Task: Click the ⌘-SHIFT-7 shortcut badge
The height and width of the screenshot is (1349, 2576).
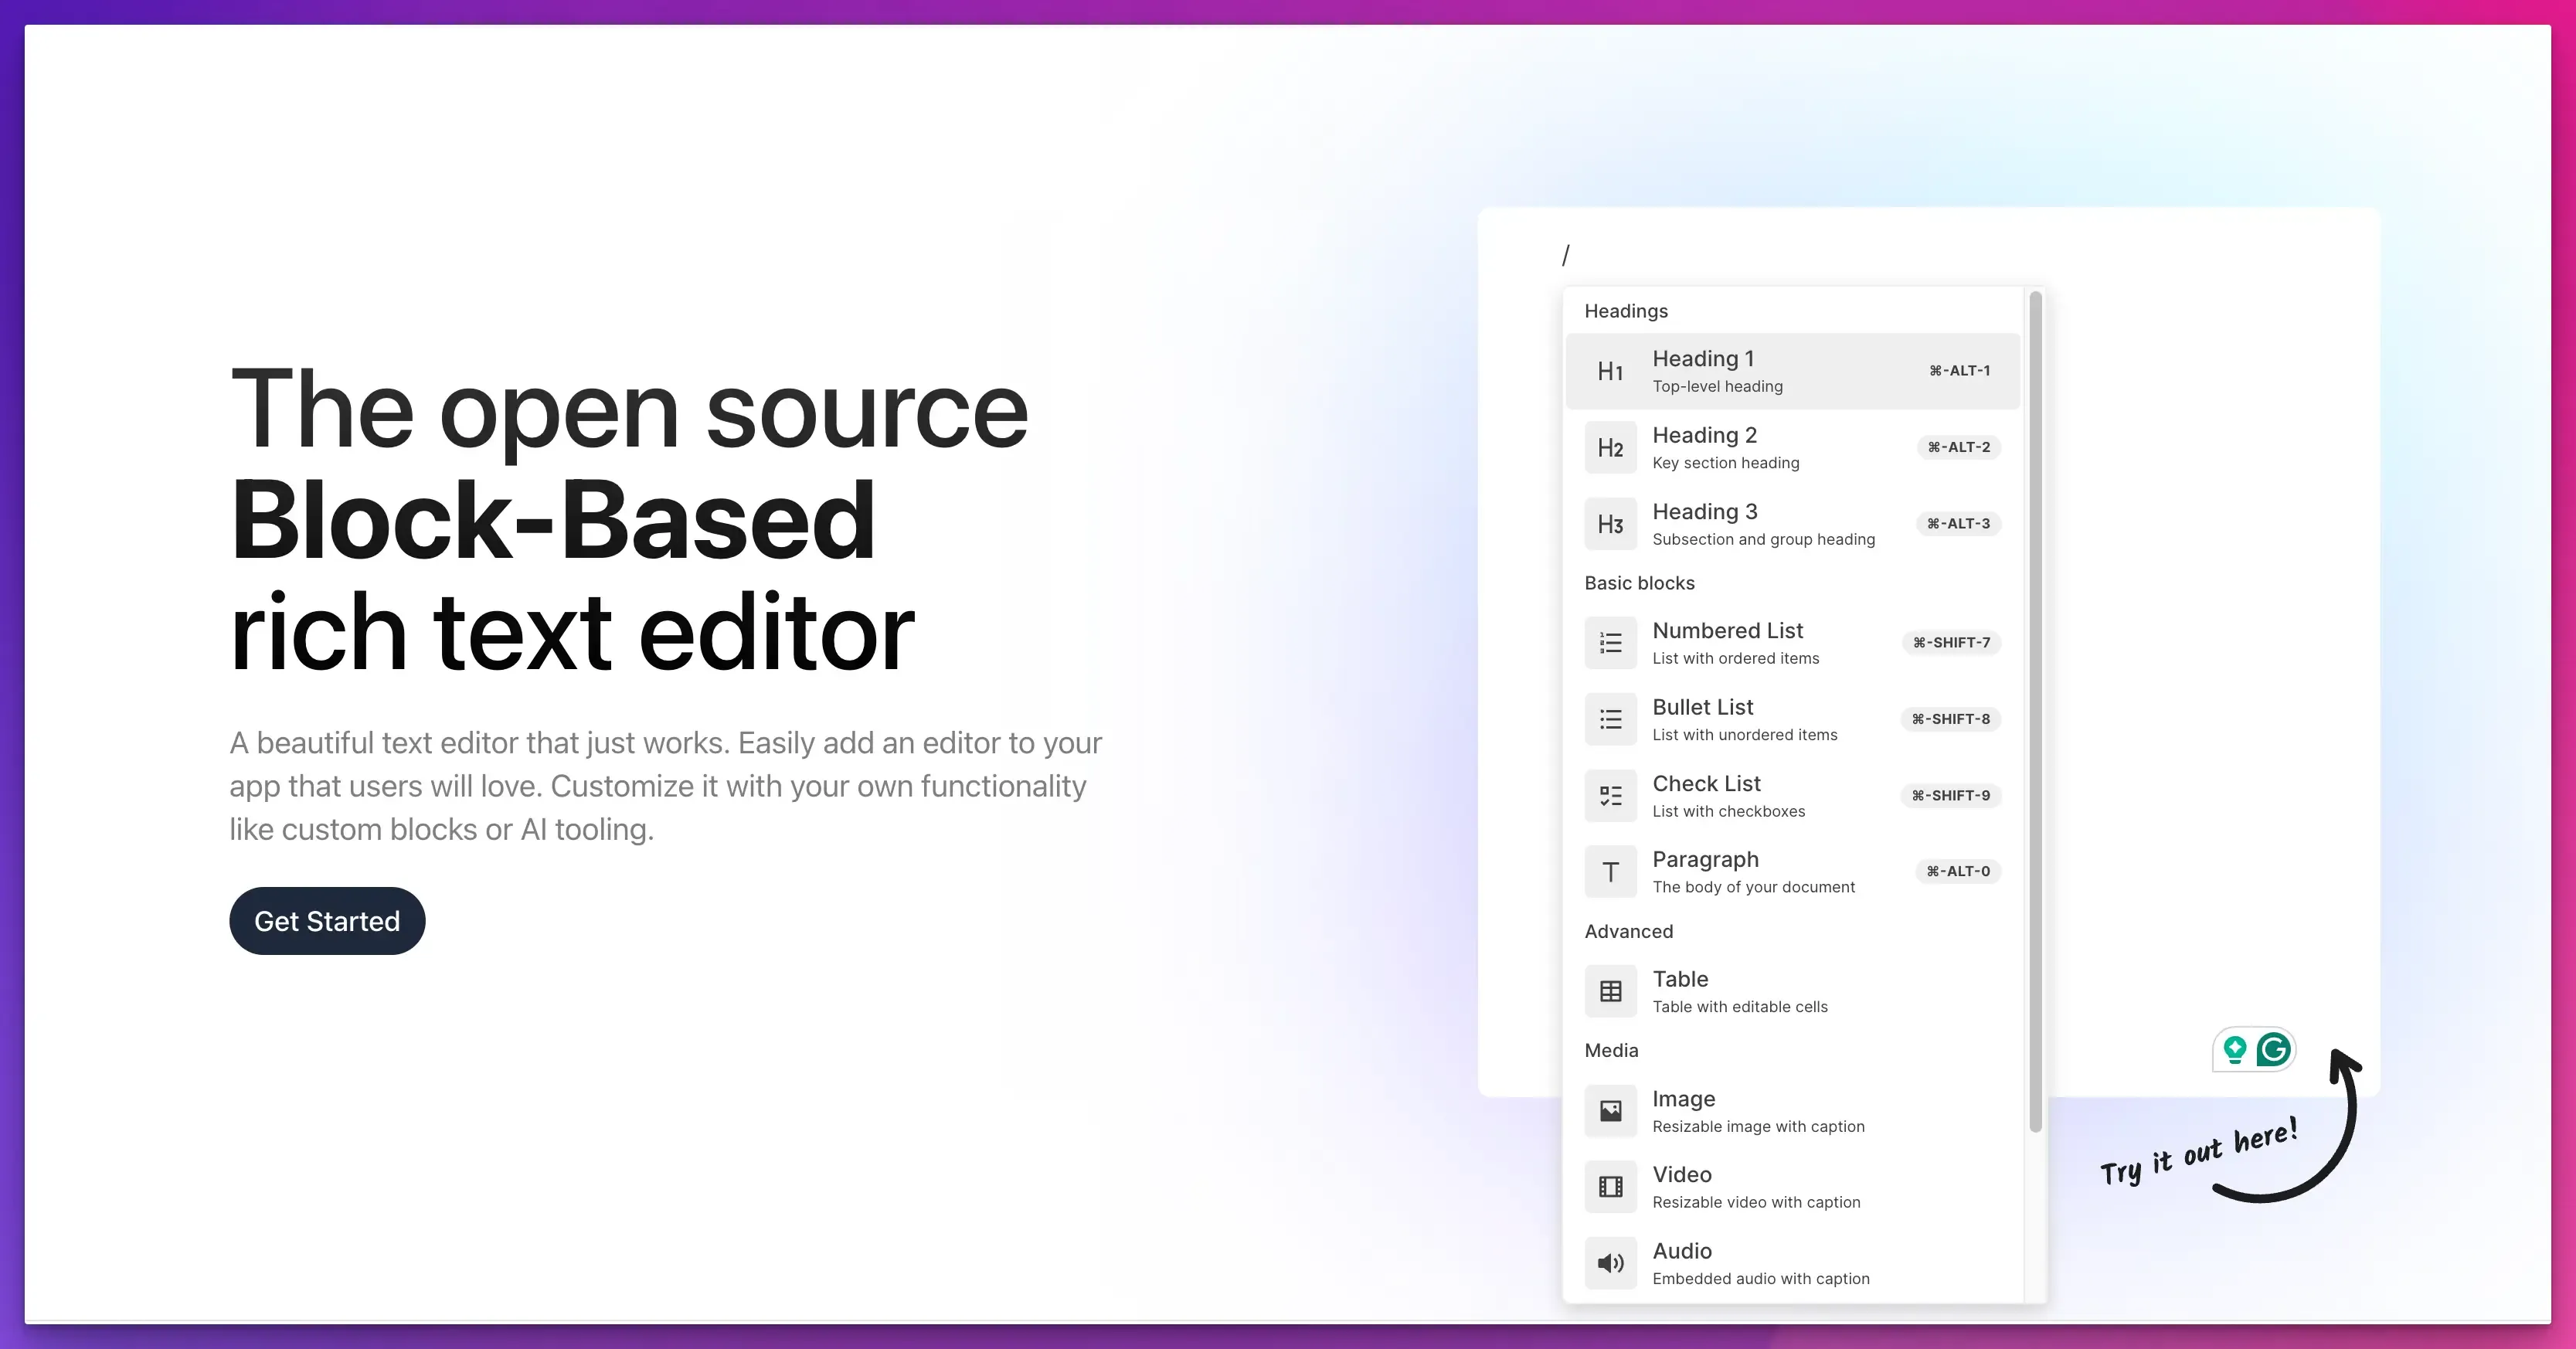Action: pyautogui.click(x=1951, y=642)
